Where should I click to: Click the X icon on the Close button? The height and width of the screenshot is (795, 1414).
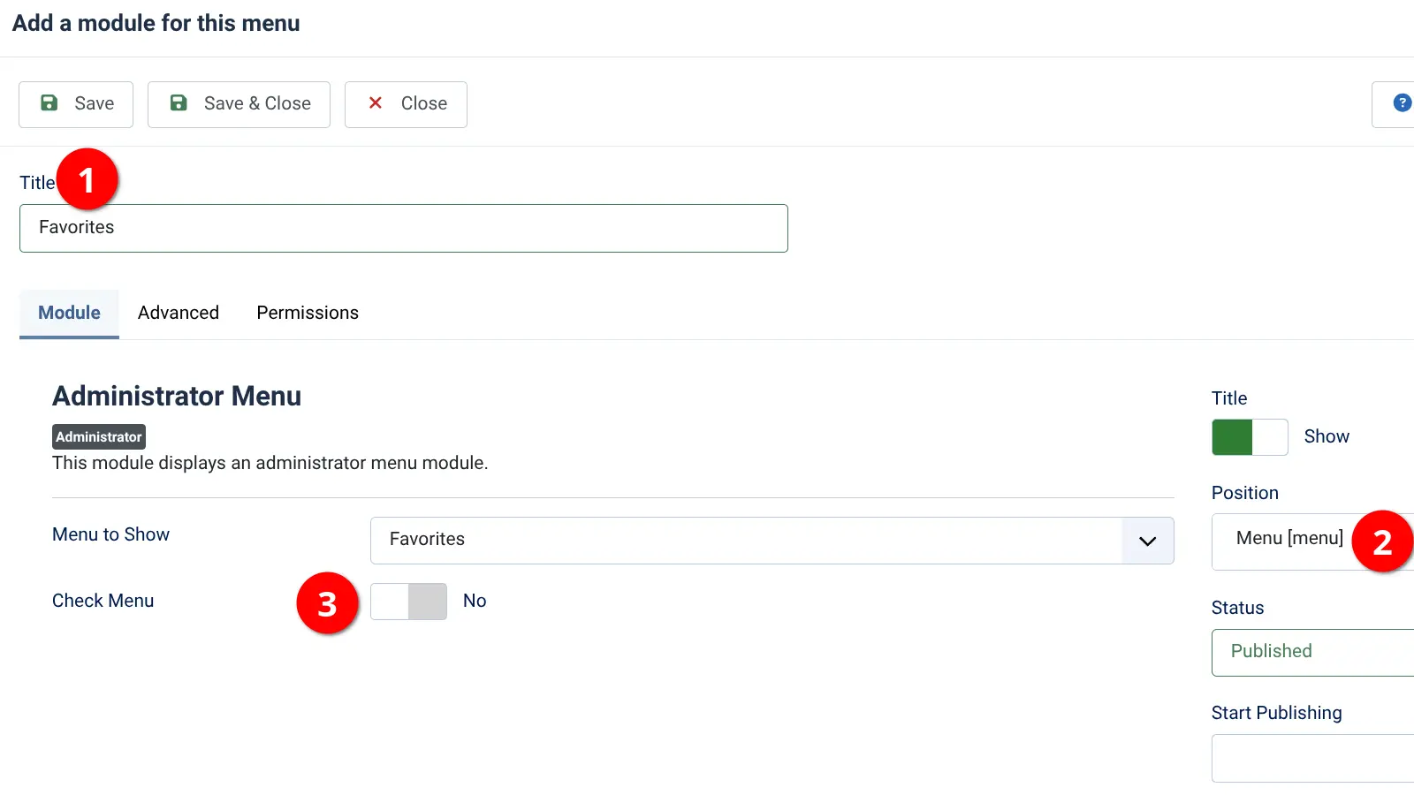[375, 103]
